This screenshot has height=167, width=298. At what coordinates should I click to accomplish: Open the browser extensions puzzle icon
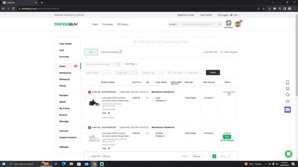(x=274, y=8)
